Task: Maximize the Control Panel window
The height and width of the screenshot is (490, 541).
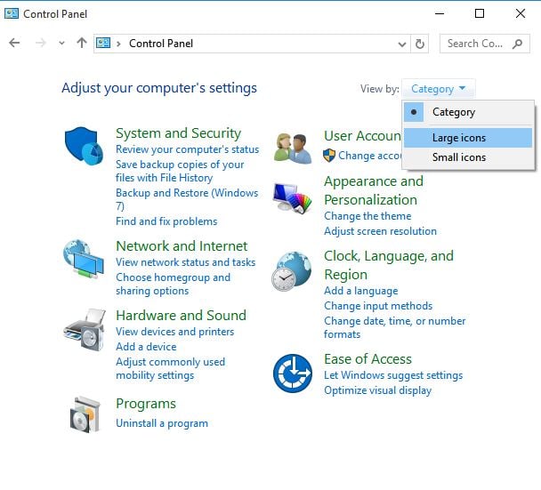Action: tap(480, 14)
